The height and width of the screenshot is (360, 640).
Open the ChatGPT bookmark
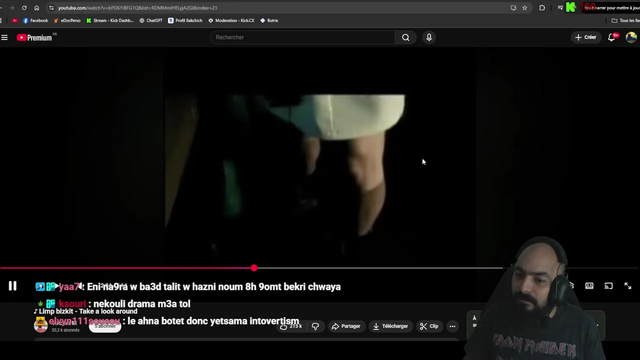[x=150, y=20]
